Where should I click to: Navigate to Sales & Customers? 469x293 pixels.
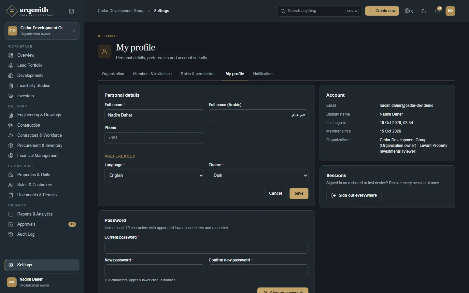tap(42, 185)
